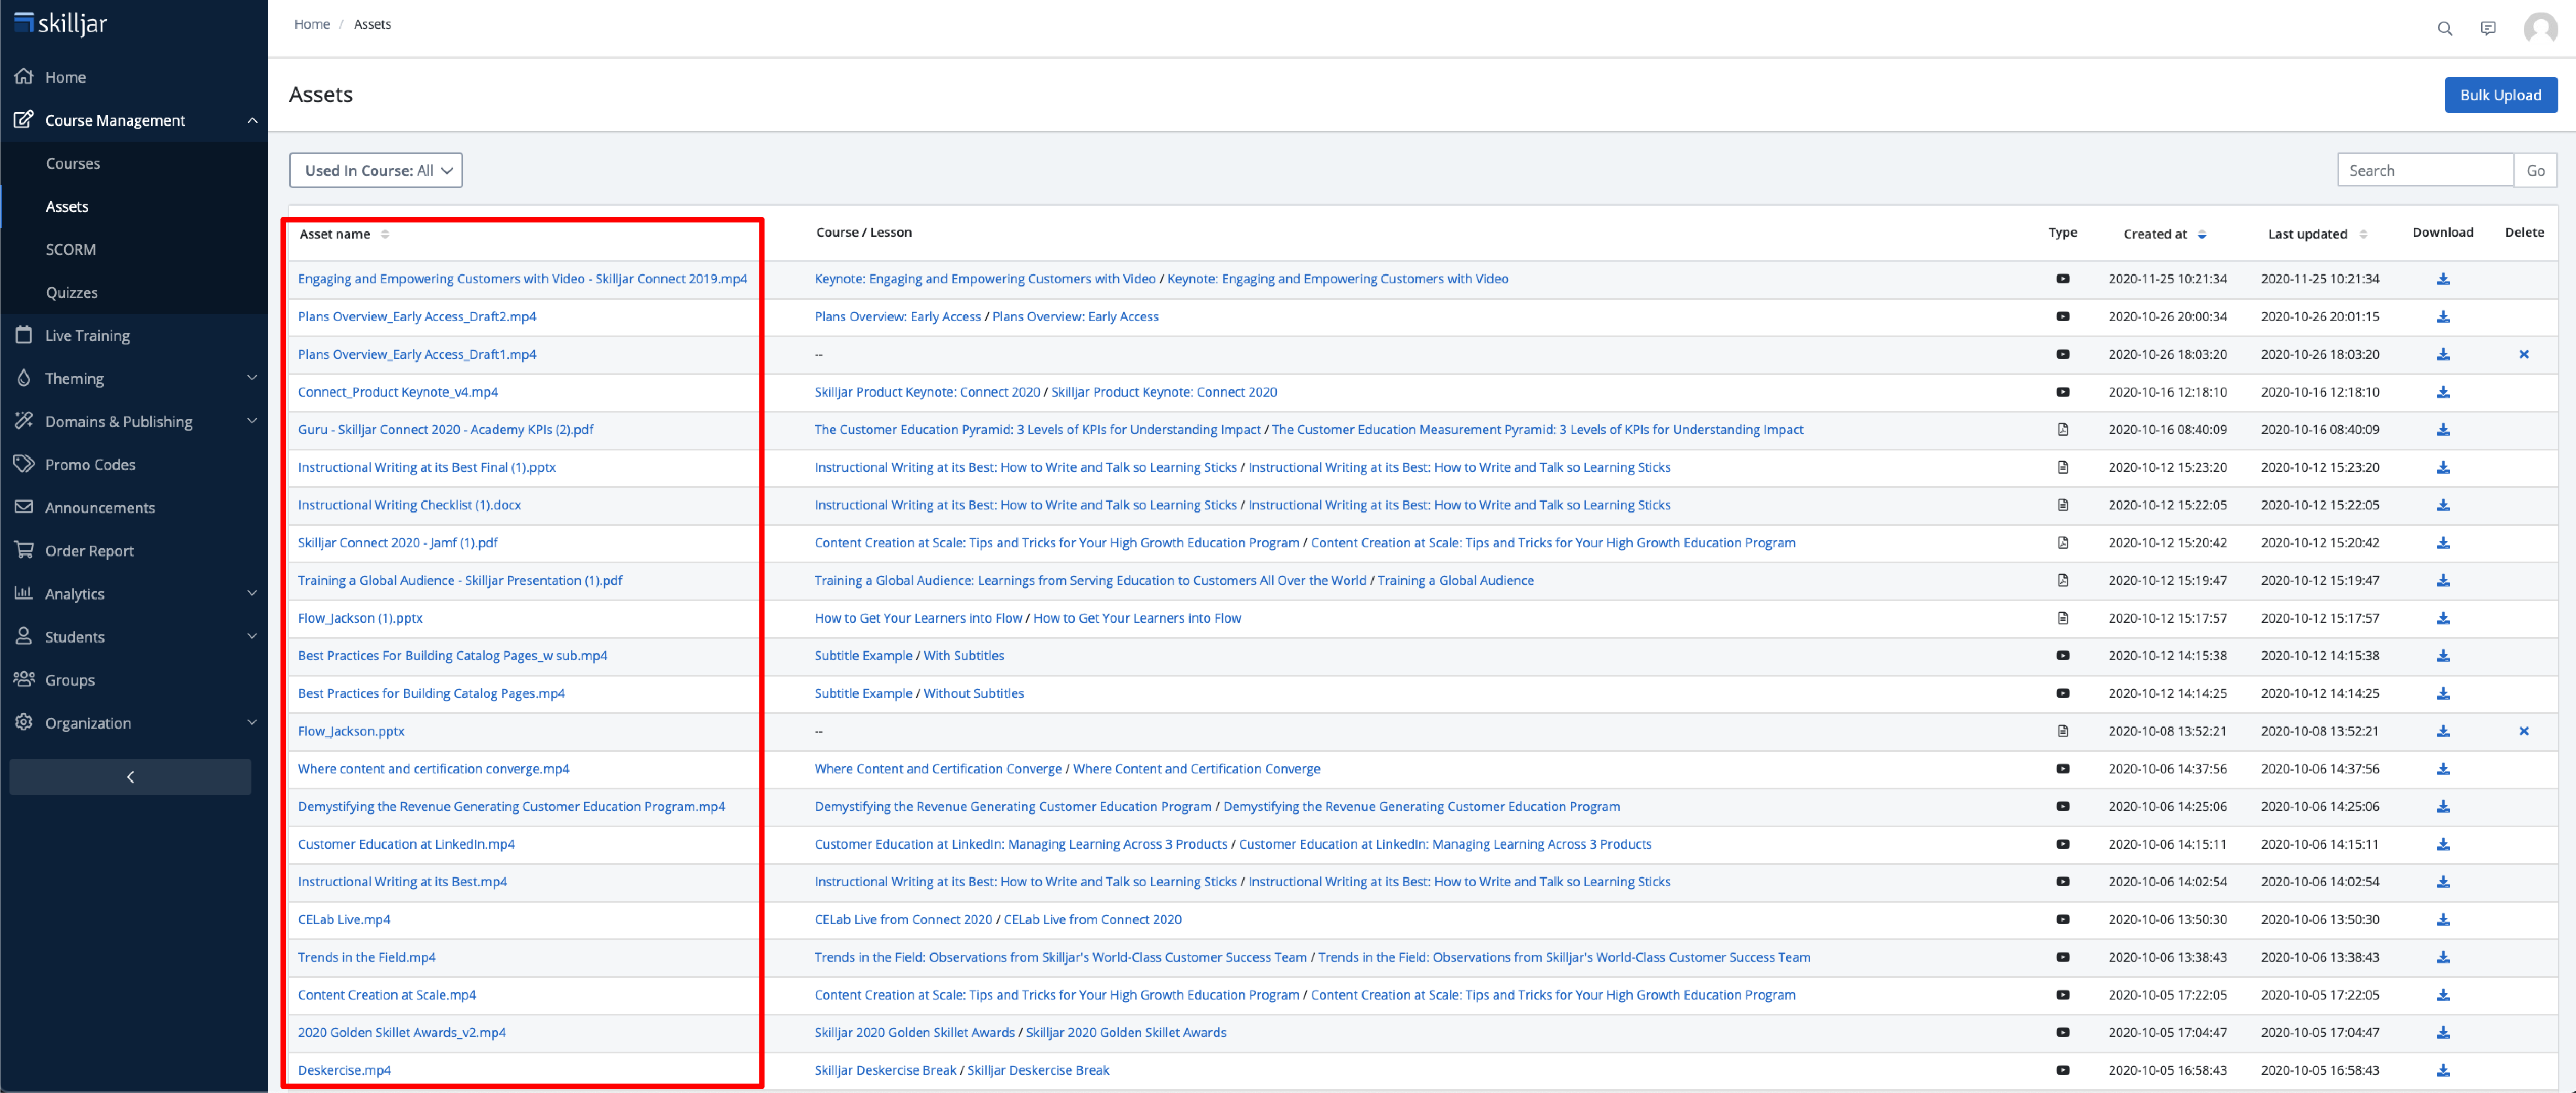Viewport: 2576px width, 1093px height.
Task: Click document type icon for Skilljar Connect 2020 - Jamf pdf
Action: coord(2062,543)
